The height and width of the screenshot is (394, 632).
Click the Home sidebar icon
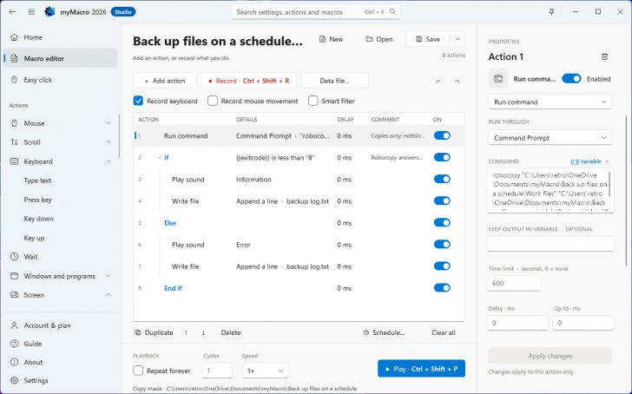tap(15, 37)
